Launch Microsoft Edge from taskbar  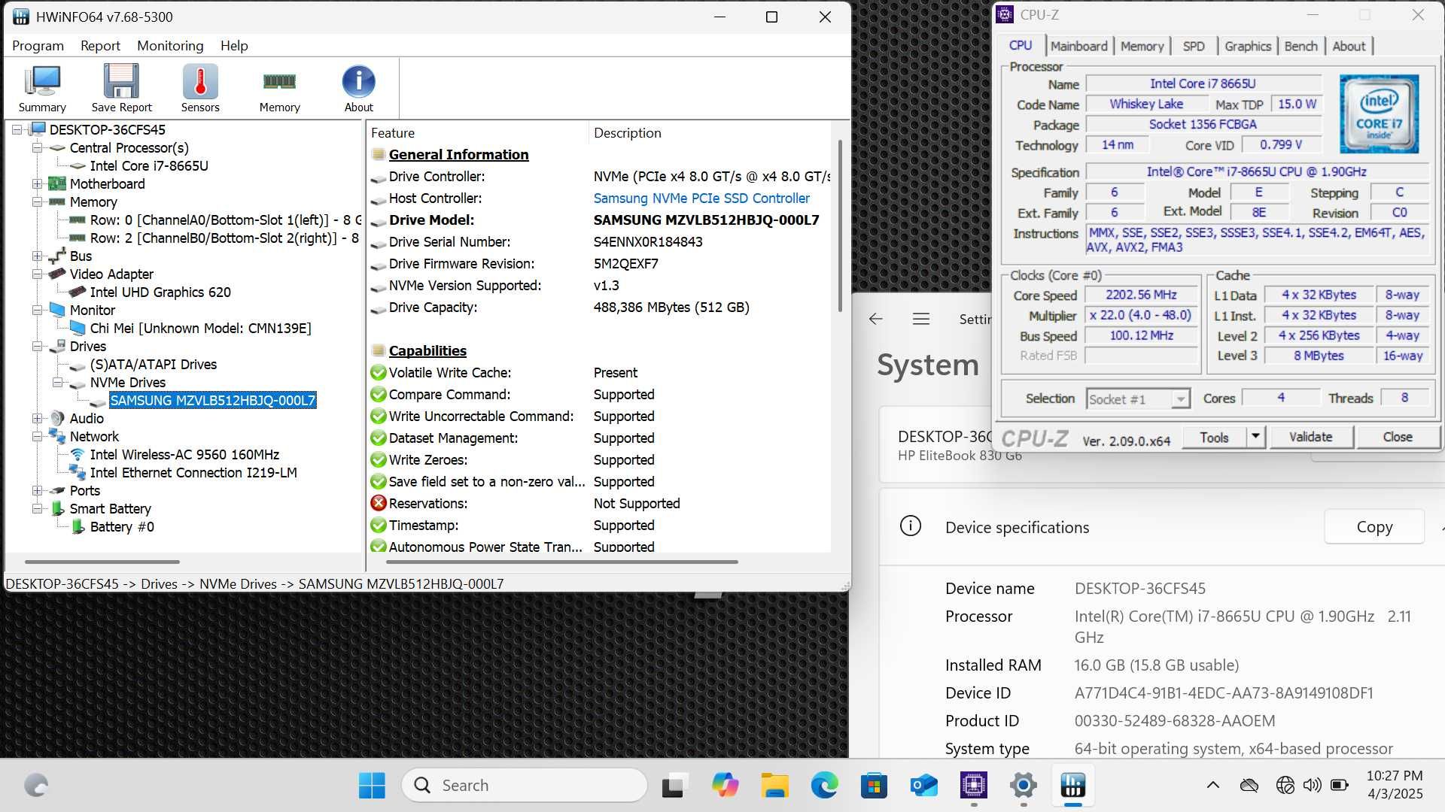click(x=824, y=786)
